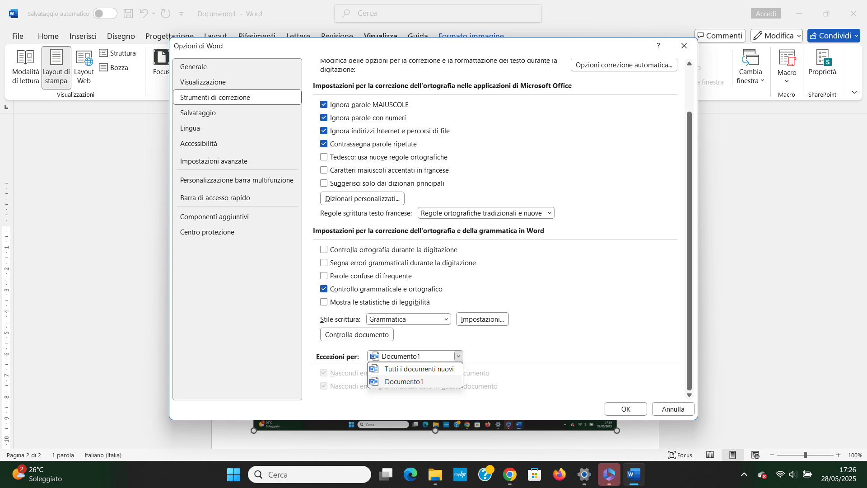The width and height of the screenshot is (867, 488).
Task: Collapse the Eccezioni per dropdown arrow
Action: tap(458, 356)
